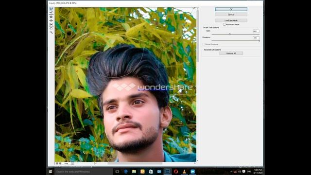Open the orange app icon beside File Explorer
The image size is (311, 175).
142,172
